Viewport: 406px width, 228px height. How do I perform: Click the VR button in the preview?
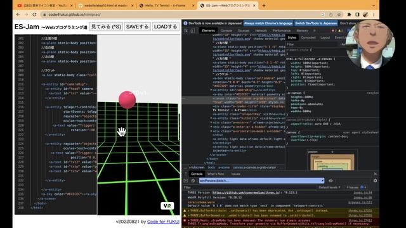pos(167,206)
